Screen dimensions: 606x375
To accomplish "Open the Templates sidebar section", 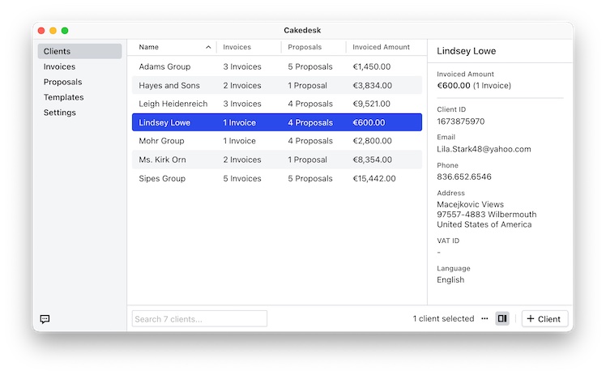I will pyautogui.click(x=63, y=98).
